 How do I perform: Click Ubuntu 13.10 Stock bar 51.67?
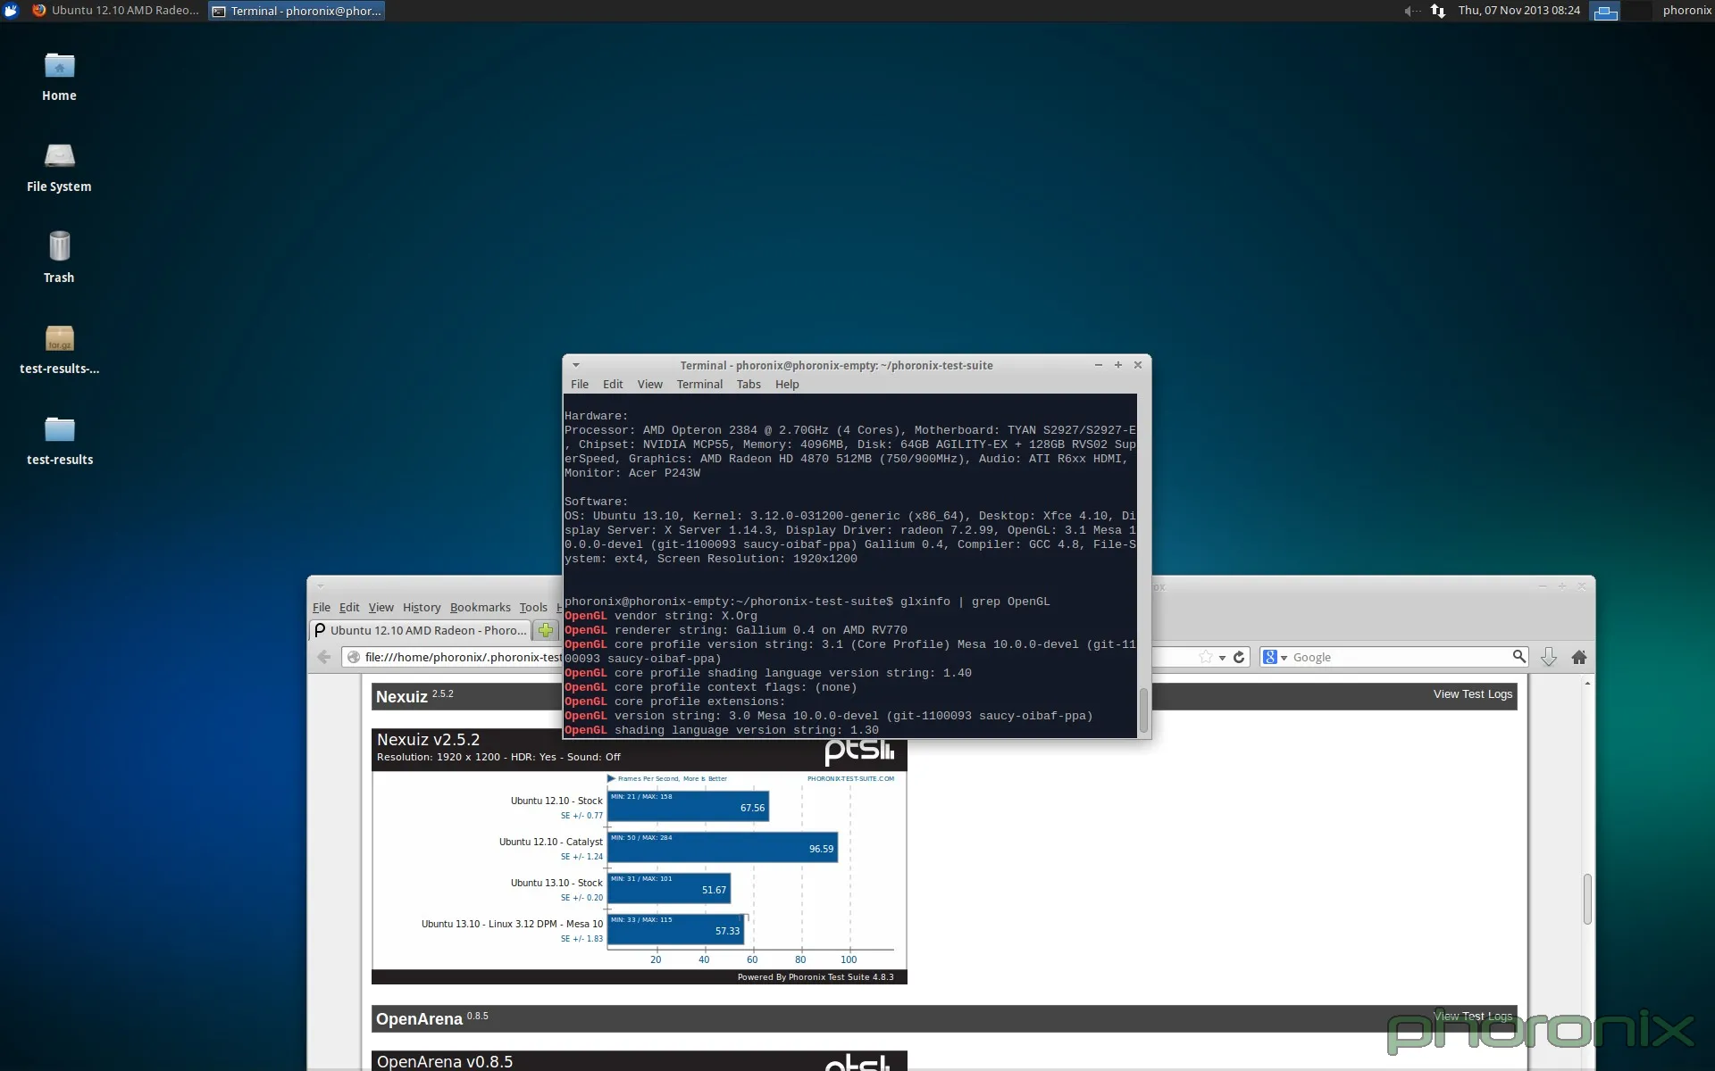click(669, 889)
